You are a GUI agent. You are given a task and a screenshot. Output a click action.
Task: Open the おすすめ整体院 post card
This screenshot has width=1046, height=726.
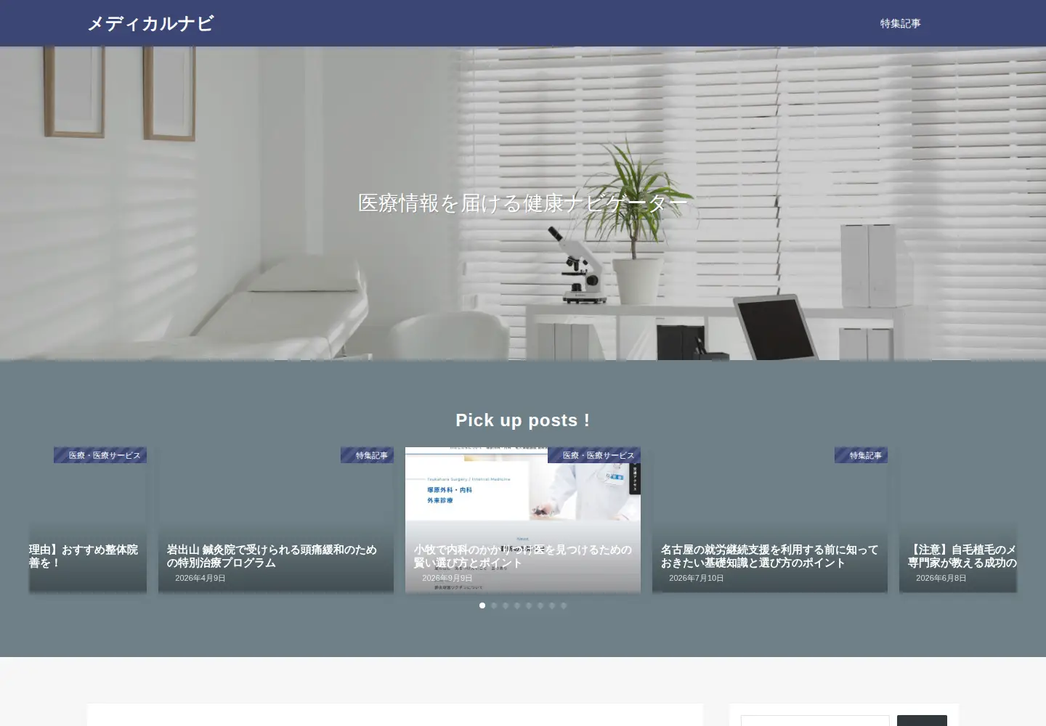[x=88, y=520]
